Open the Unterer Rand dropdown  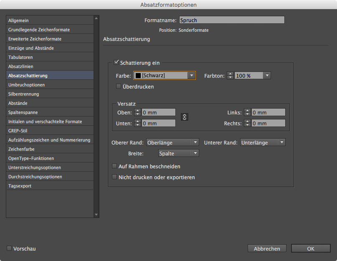tap(263, 142)
